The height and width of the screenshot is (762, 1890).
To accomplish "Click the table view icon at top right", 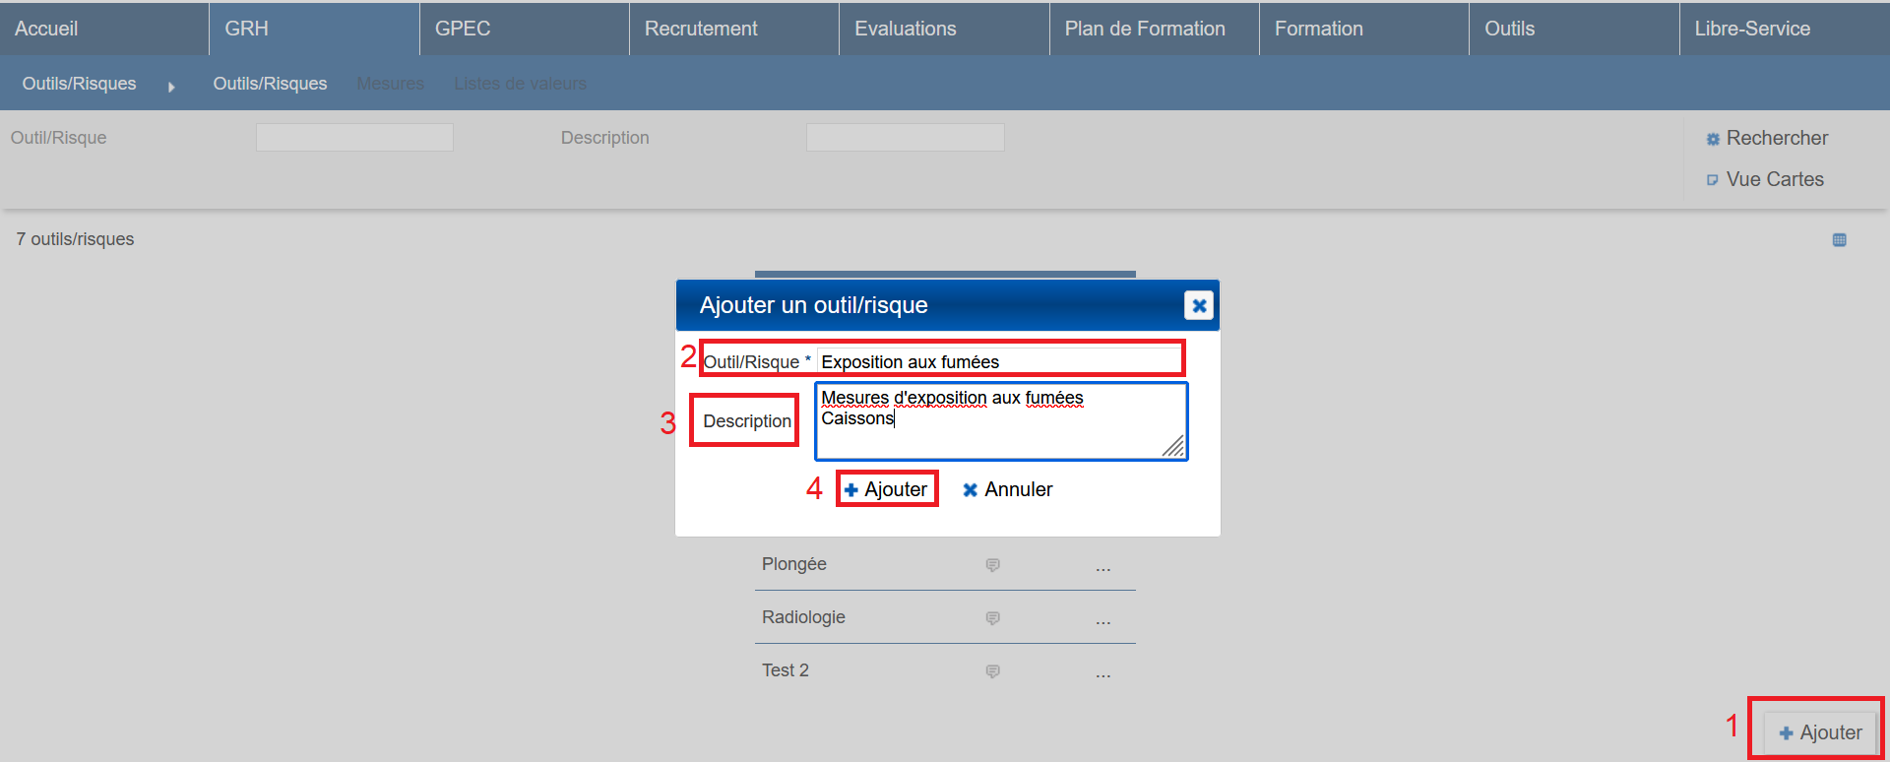I will point(1839,240).
